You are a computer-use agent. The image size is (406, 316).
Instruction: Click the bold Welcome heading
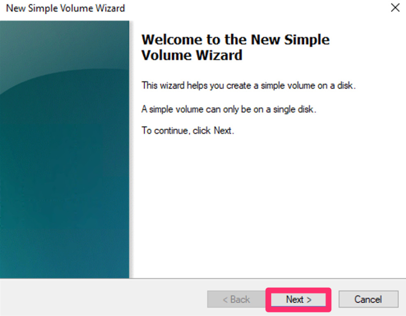coord(236,47)
